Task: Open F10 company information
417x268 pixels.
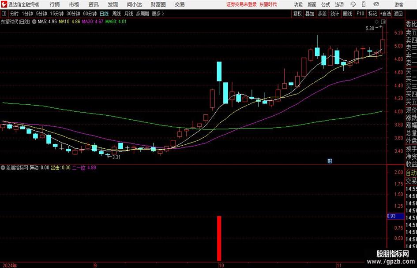Action: point(361,14)
